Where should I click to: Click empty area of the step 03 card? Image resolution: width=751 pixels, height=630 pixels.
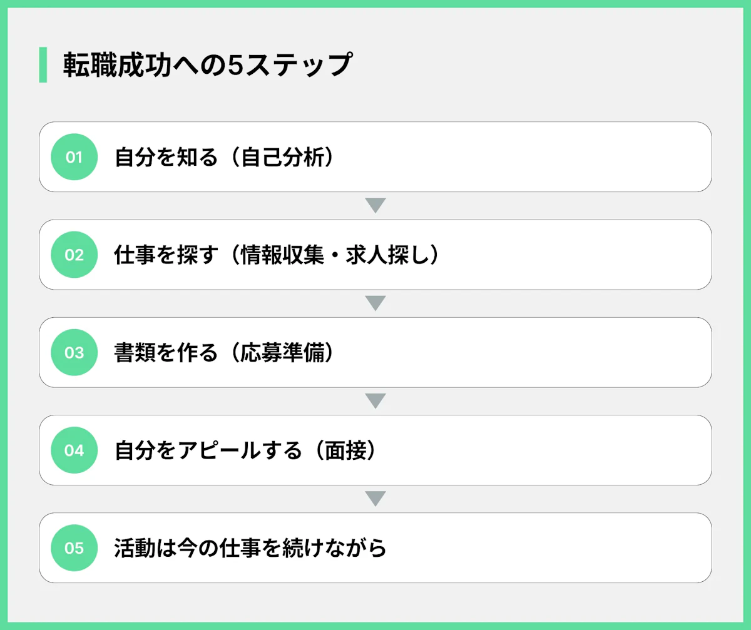point(532,352)
